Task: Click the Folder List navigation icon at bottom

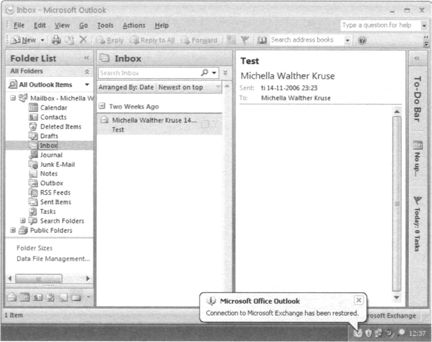Action: pos(76,298)
